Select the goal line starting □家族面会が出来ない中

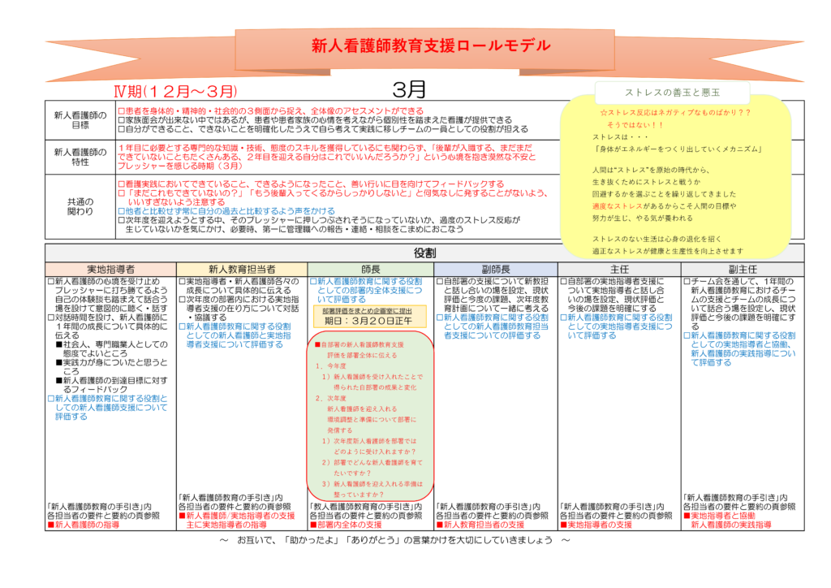(x=315, y=120)
